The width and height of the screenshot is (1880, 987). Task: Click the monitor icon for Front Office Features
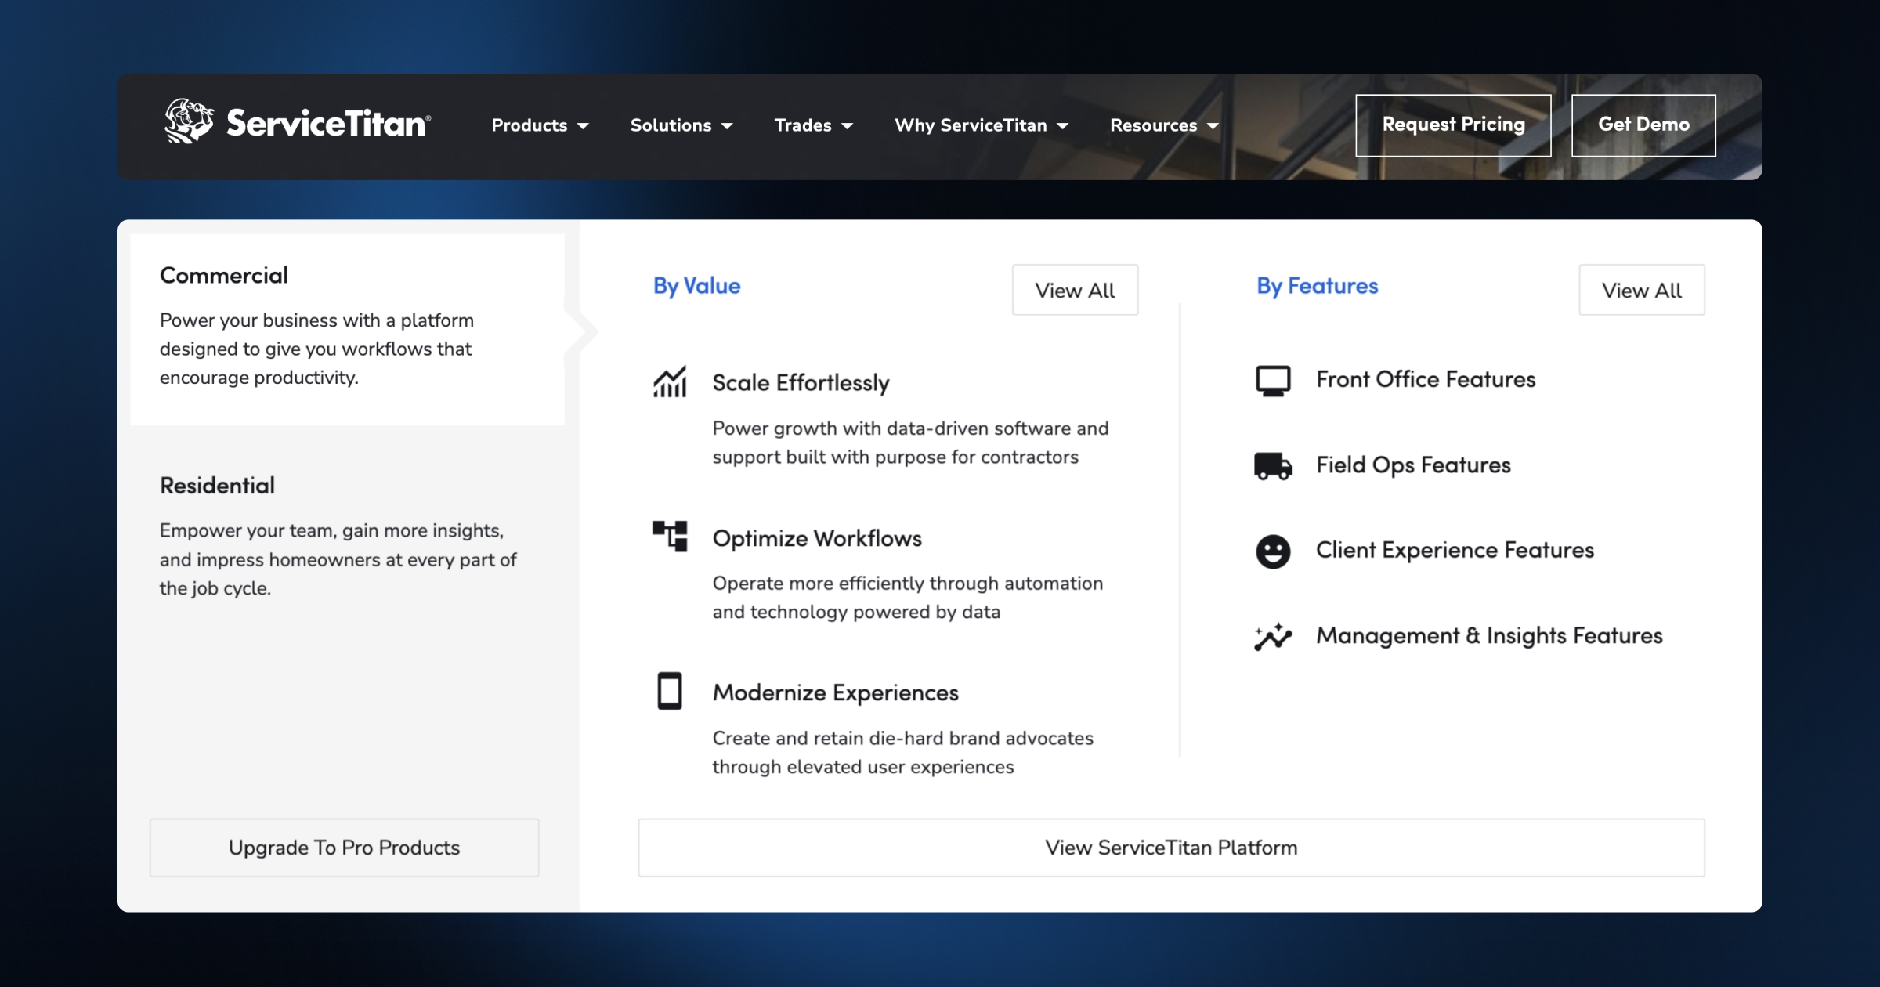[x=1273, y=379]
